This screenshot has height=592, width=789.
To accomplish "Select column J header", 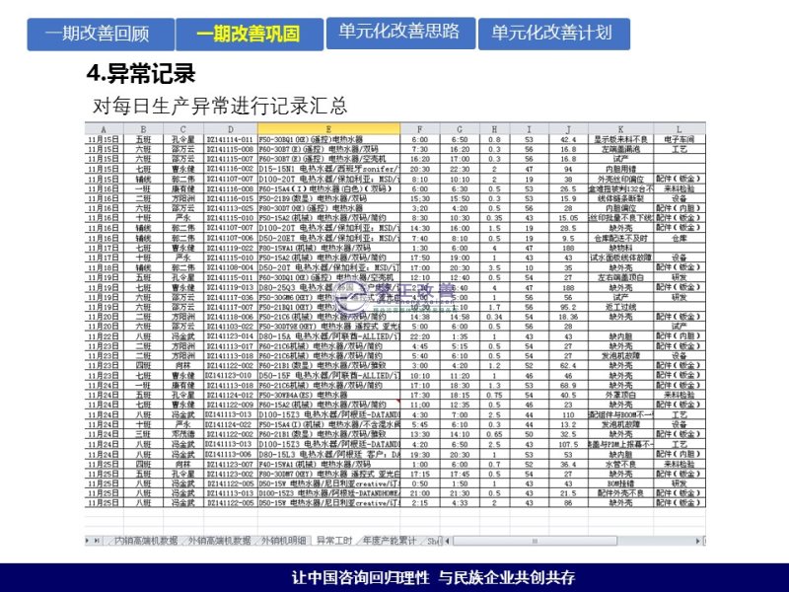I will 568,129.
